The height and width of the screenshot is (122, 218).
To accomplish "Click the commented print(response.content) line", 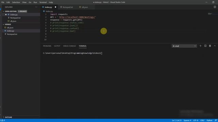I will (x=64, y=28).
